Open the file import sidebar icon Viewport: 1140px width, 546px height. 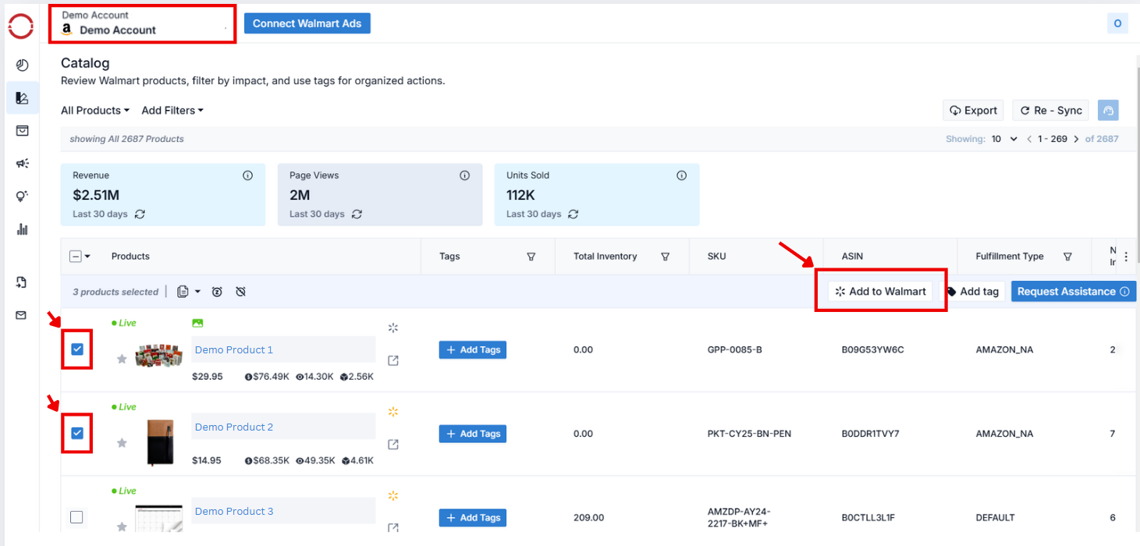point(22,282)
